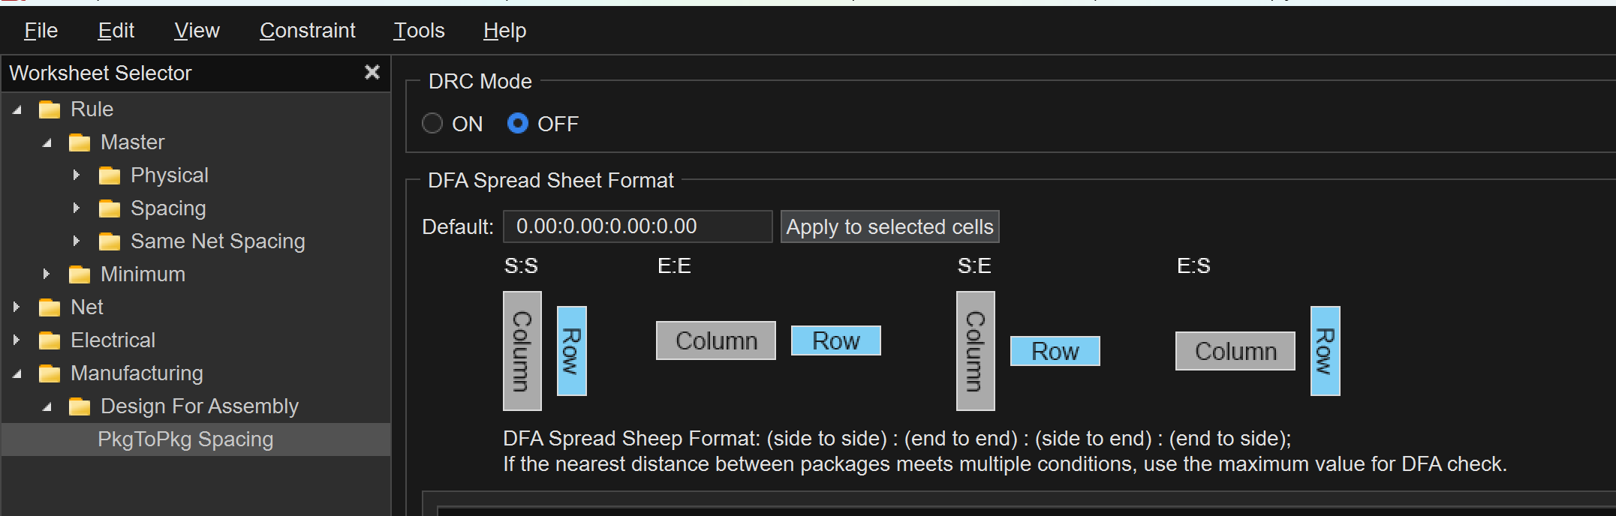Click the Electrical folder icon
This screenshot has width=1616, height=516.
point(50,340)
